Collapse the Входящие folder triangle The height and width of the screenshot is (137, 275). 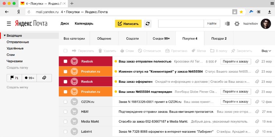click(x=4, y=36)
